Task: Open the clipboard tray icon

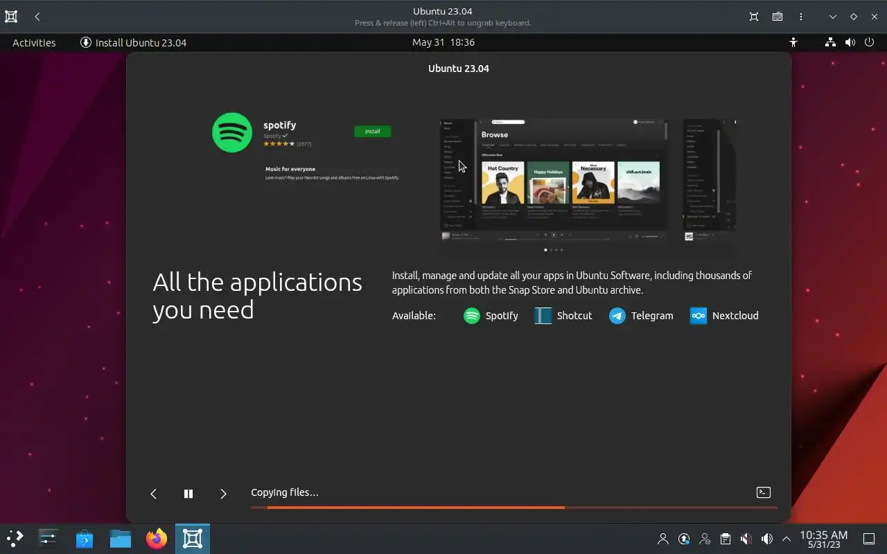Action: coord(726,539)
